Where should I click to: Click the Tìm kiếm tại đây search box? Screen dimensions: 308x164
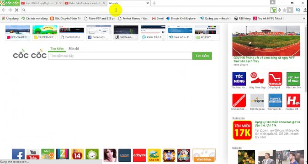[x=120, y=56]
